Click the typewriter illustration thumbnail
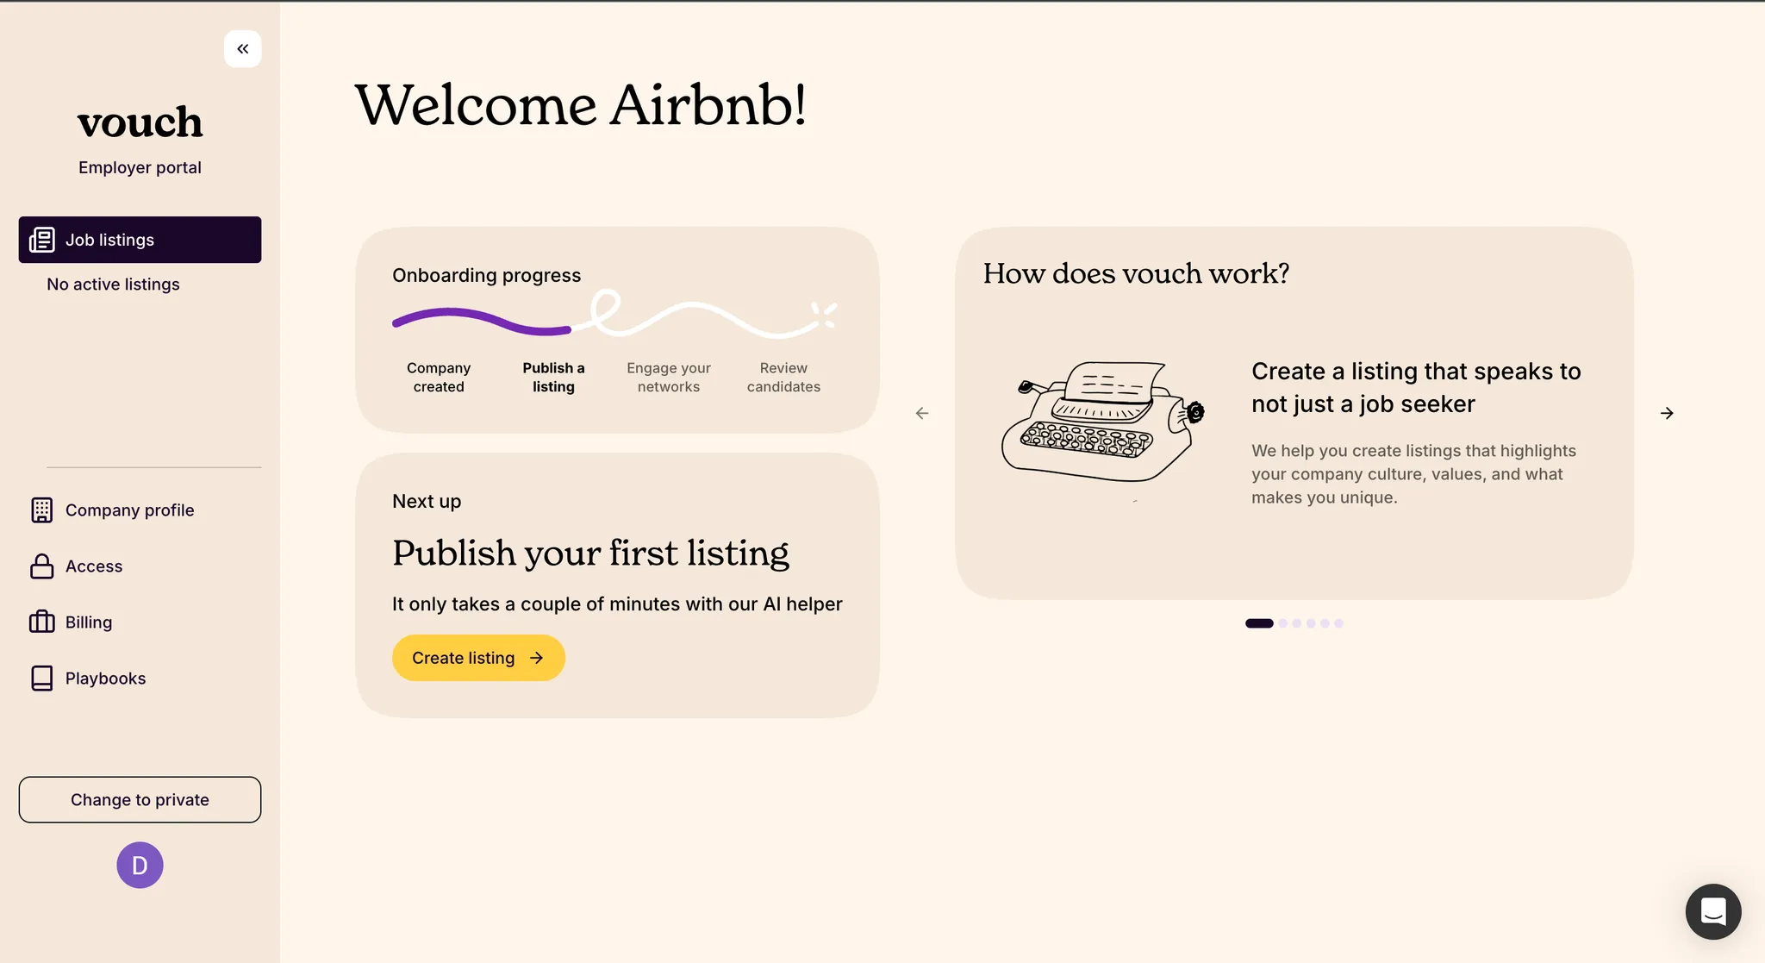 (1102, 421)
